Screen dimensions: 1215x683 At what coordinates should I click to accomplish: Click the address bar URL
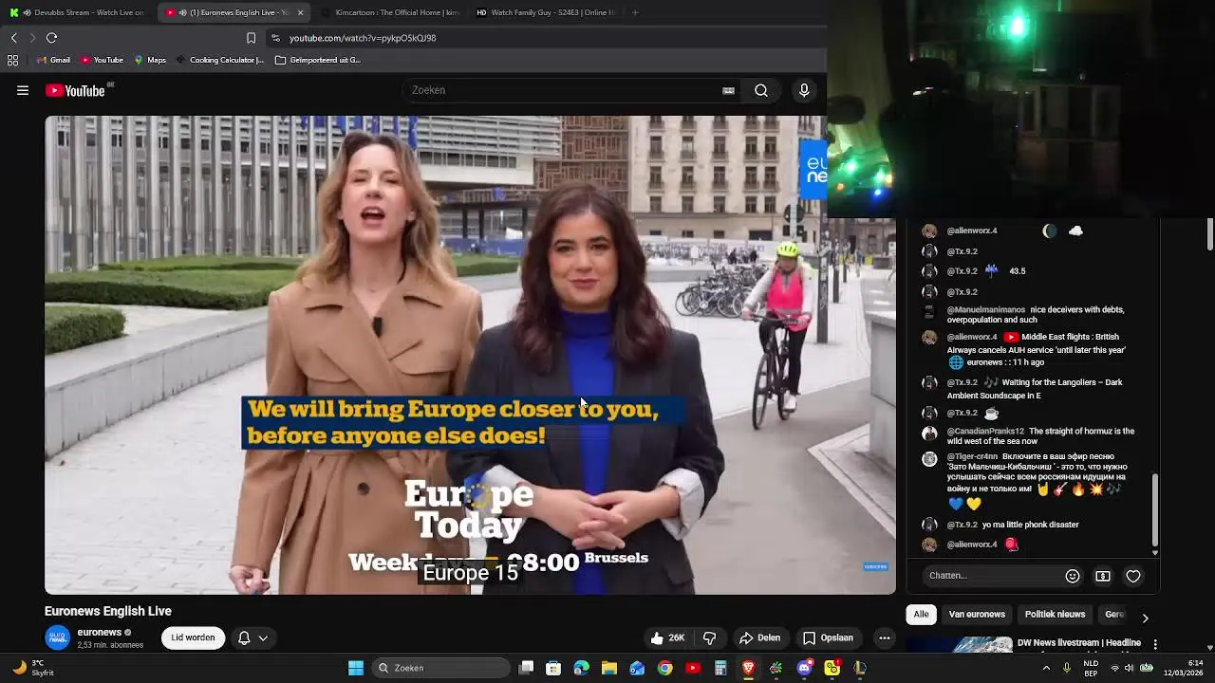(x=363, y=38)
